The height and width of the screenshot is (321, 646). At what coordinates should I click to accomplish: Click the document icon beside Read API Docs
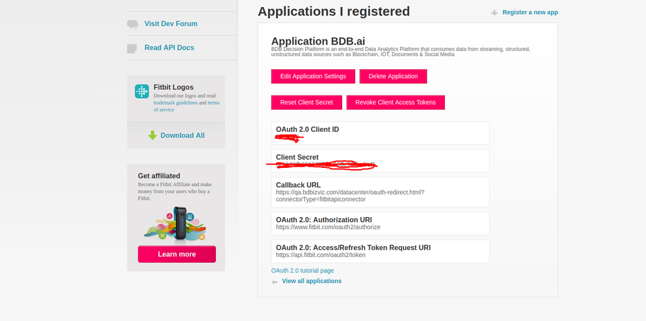pyautogui.click(x=132, y=48)
